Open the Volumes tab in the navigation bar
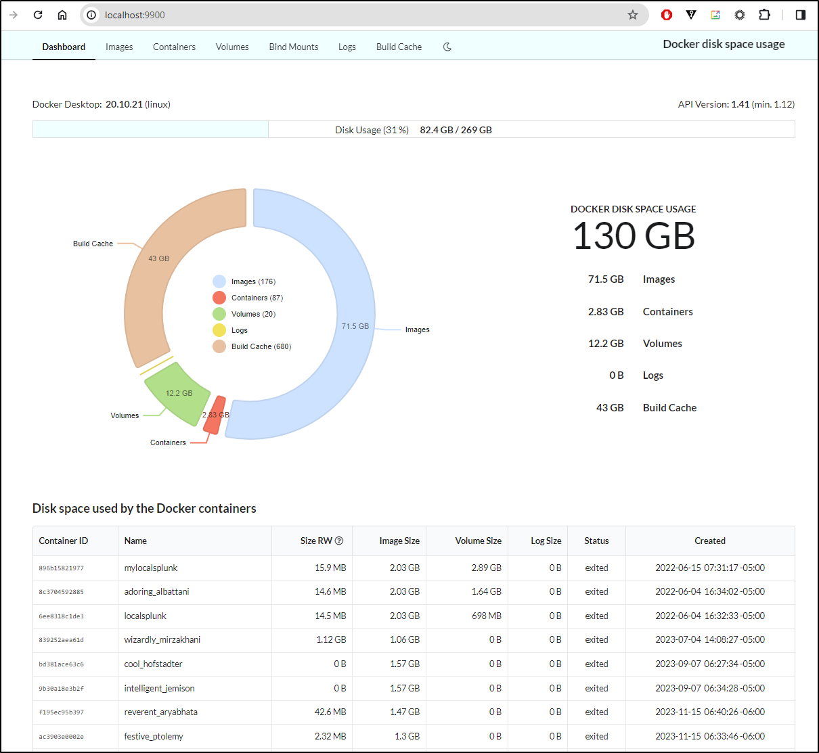 (x=232, y=47)
